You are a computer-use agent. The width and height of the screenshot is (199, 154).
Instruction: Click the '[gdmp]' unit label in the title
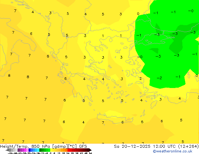(x=60, y=146)
